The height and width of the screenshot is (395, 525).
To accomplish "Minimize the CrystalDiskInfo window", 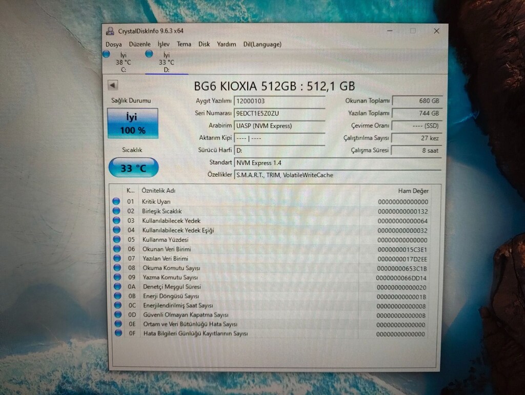I will point(390,31).
